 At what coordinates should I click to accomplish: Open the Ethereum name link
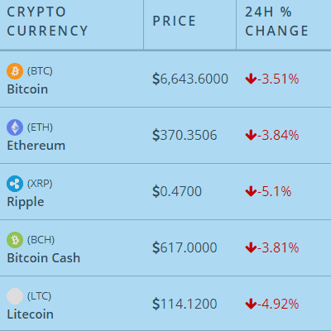click(36, 146)
